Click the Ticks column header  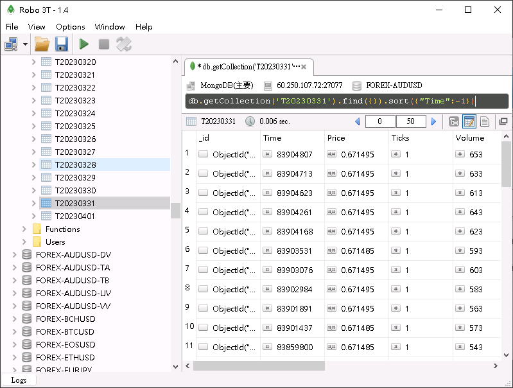coord(421,138)
